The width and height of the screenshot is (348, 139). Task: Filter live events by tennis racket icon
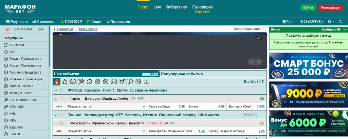[81, 82]
